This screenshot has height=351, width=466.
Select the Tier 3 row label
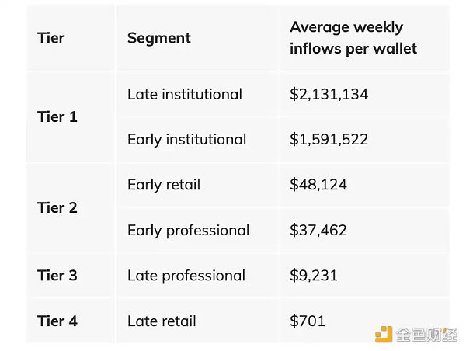pyautogui.click(x=57, y=276)
